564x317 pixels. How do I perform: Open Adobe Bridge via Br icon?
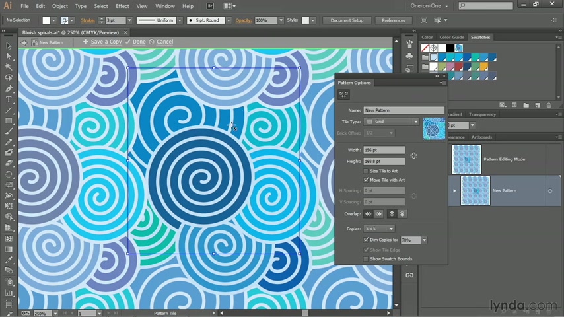[210, 6]
